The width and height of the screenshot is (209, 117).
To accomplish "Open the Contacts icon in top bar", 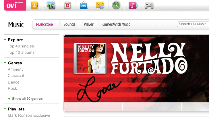I will [34, 5].
